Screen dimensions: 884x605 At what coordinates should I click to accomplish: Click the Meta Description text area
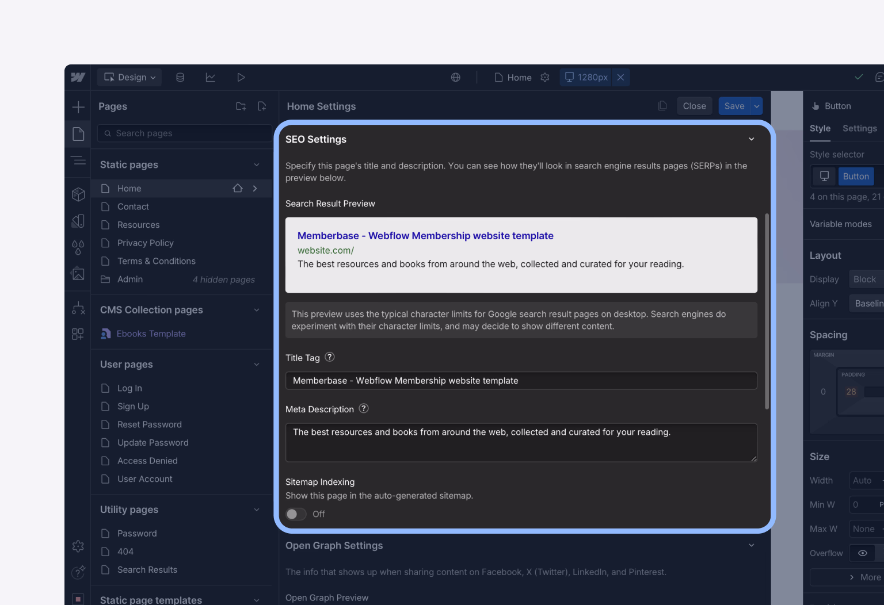click(521, 443)
